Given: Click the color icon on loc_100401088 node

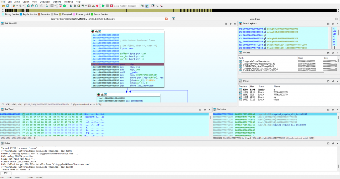Looking at the screenshot, I should click(x=98, y=95).
